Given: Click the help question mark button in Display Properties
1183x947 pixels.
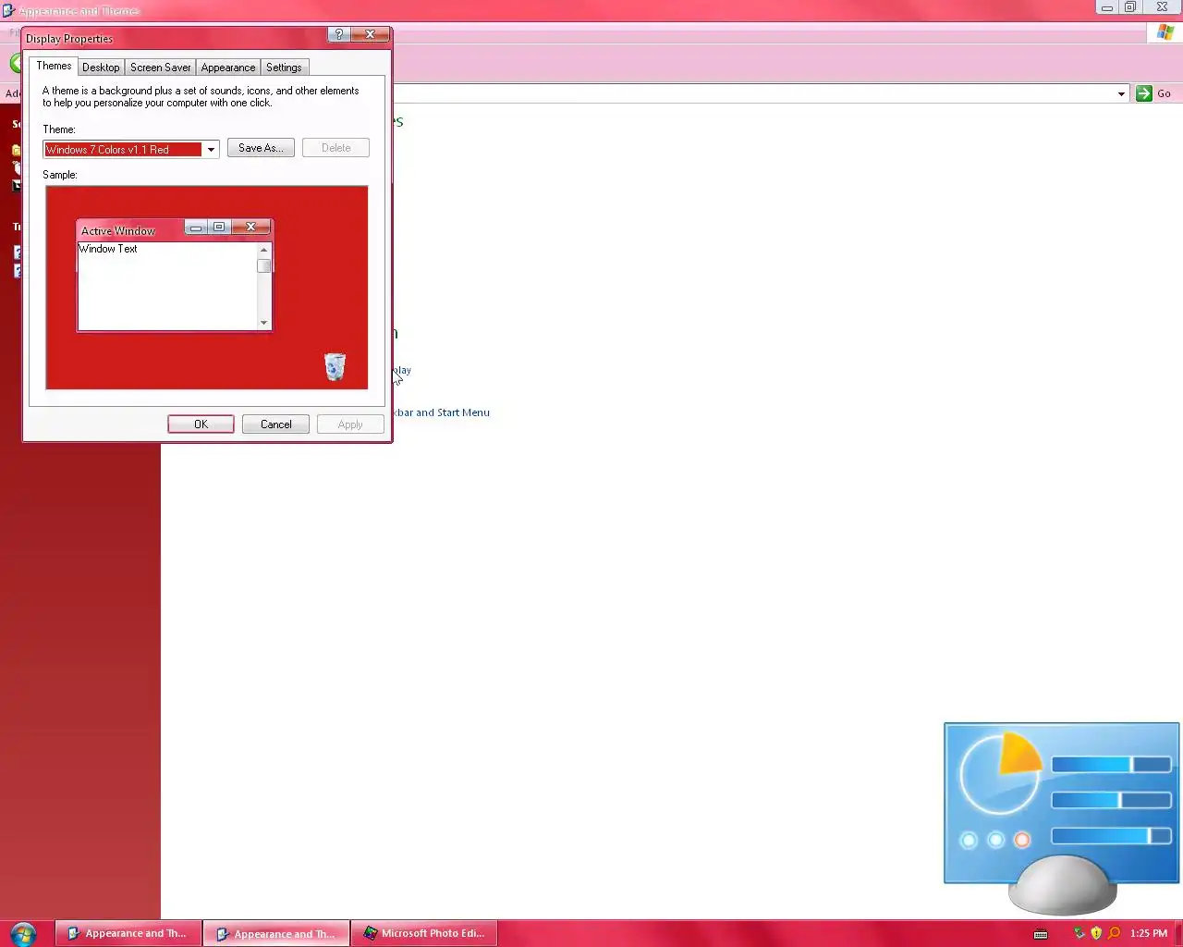Looking at the screenshot, I should tap(338, 34).
